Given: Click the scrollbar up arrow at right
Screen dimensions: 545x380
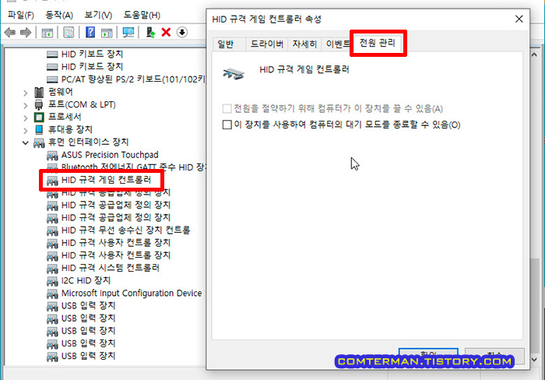Looking at the screenshot, I should tap(534, 55).
